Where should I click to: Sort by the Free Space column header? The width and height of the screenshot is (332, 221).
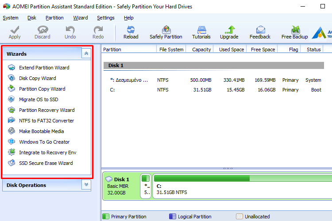coord(262,50)
